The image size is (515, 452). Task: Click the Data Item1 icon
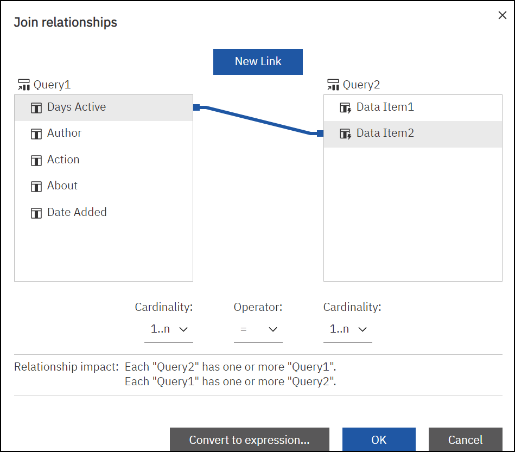pos(345,107)
